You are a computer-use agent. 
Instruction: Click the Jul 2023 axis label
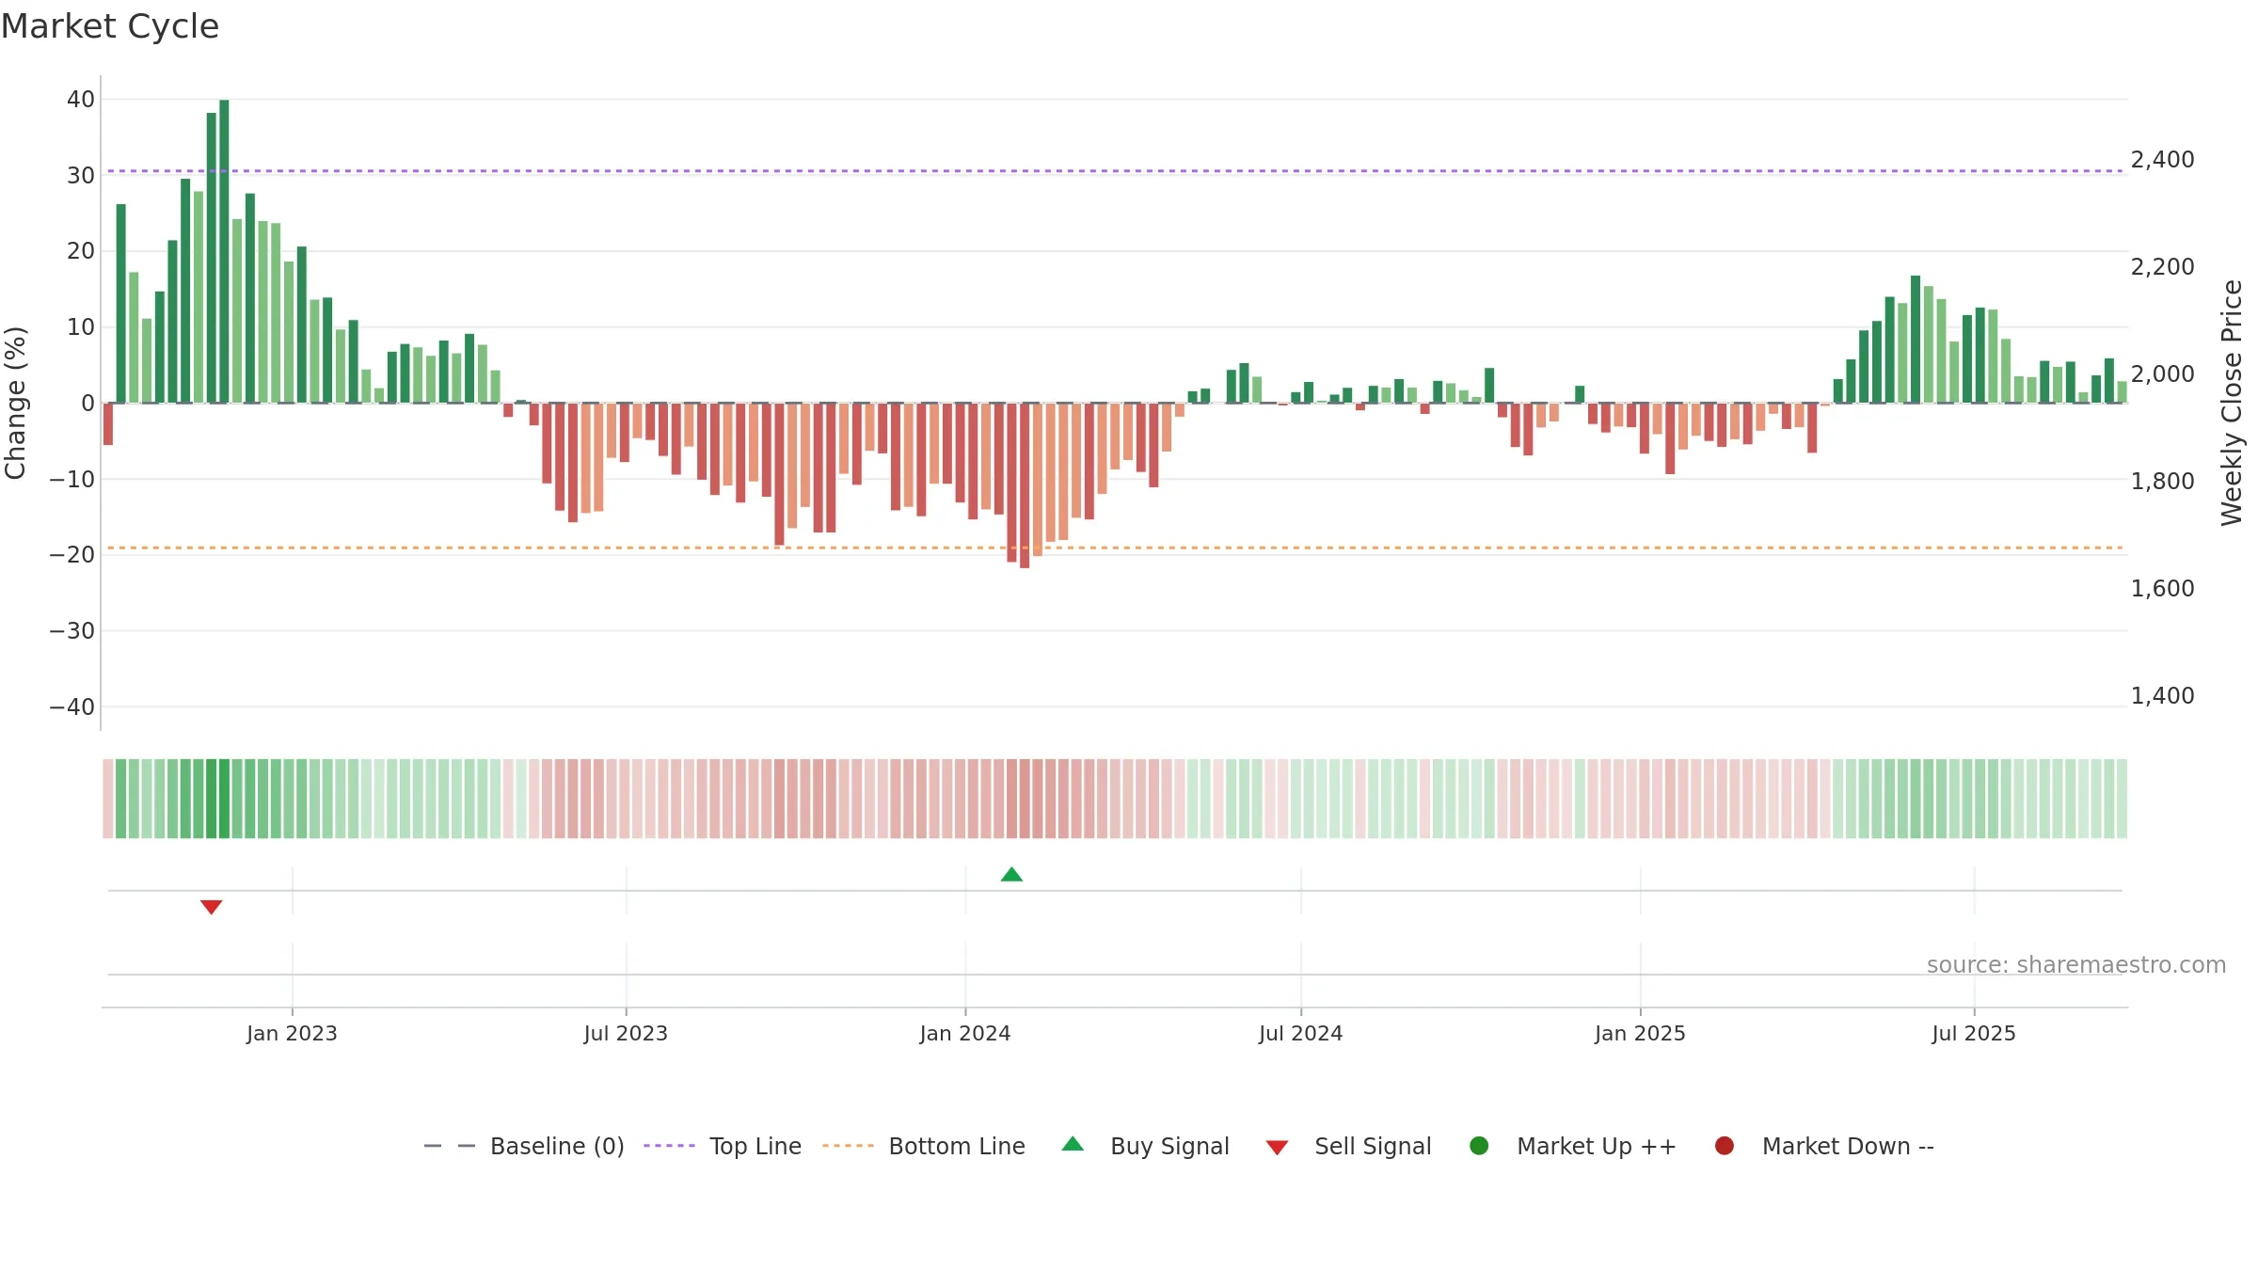[626, 1033]
